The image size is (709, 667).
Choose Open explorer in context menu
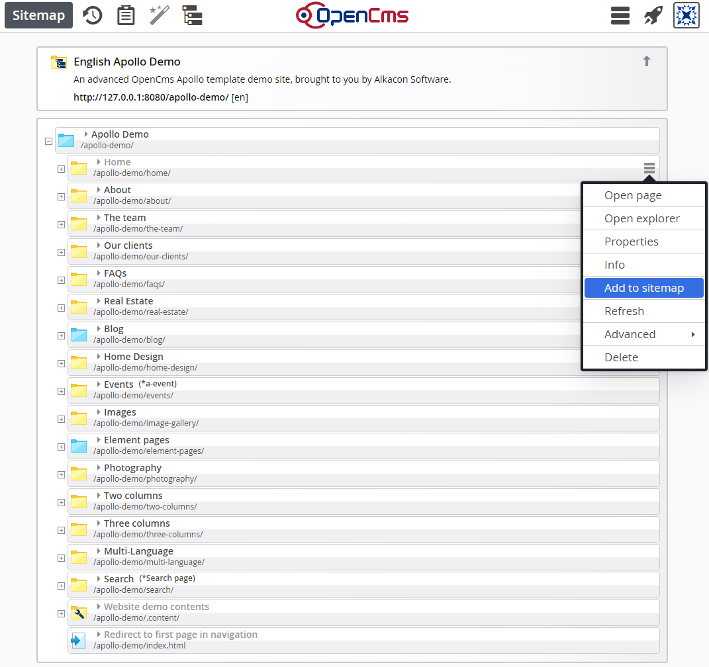point(644,218)
